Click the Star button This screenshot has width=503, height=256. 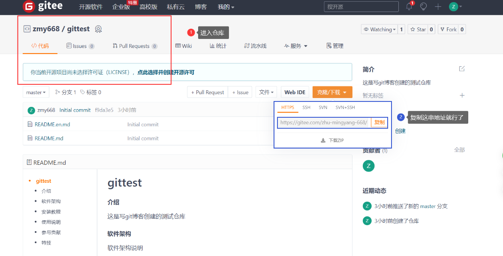pos(418,30)
